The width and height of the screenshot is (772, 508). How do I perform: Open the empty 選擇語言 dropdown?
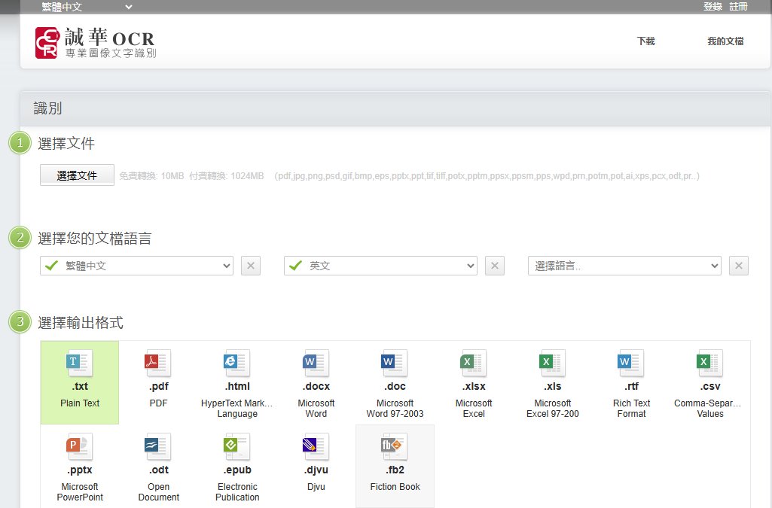[x=624, y=266]
